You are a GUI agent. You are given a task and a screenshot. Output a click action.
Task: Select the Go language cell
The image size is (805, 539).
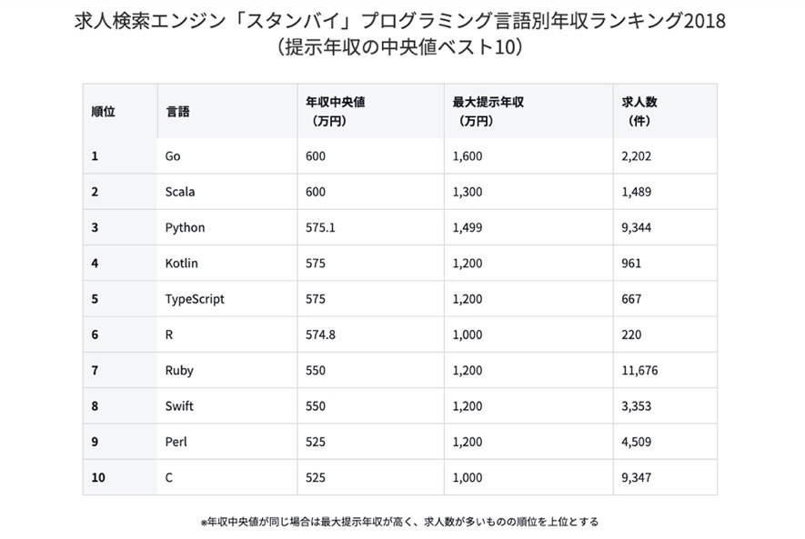coord(173,156)
